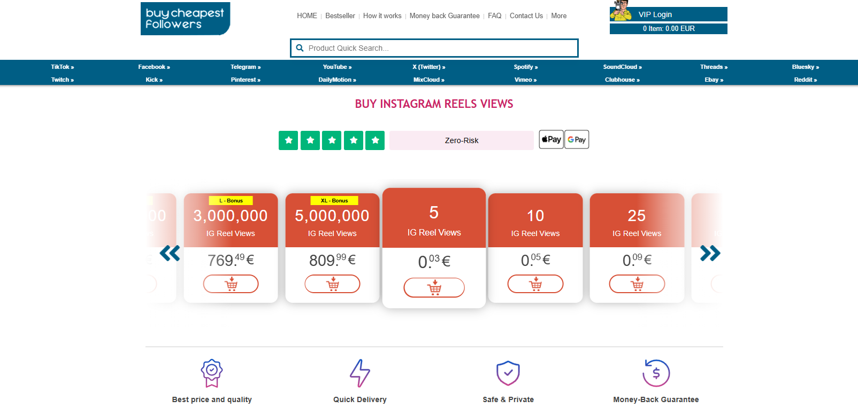Click the Best price and quality label
Image resolution: width=858 pixels, height=416 pixels.
[212, 399]
